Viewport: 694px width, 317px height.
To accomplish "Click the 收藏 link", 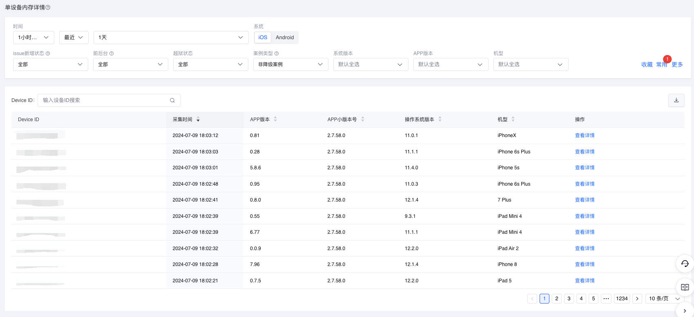I will (x=647, y=64).
